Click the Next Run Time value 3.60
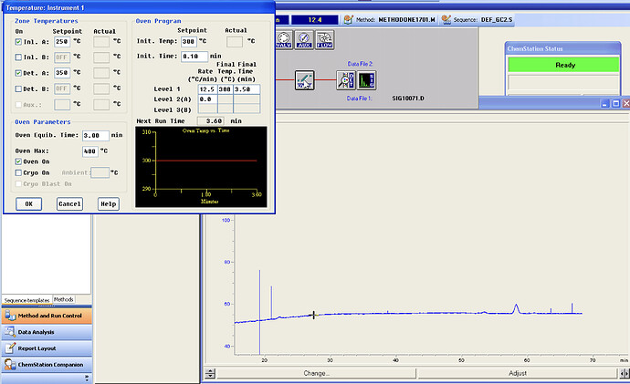 [211, 120]
